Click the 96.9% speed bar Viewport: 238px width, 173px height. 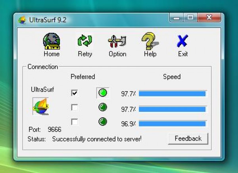173,124
